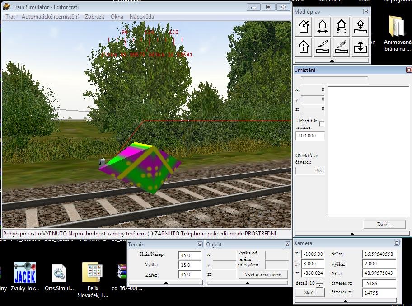Edit camera z field -860.024
The width and height of the screenshot is (412, 306).
click(313, 273)
